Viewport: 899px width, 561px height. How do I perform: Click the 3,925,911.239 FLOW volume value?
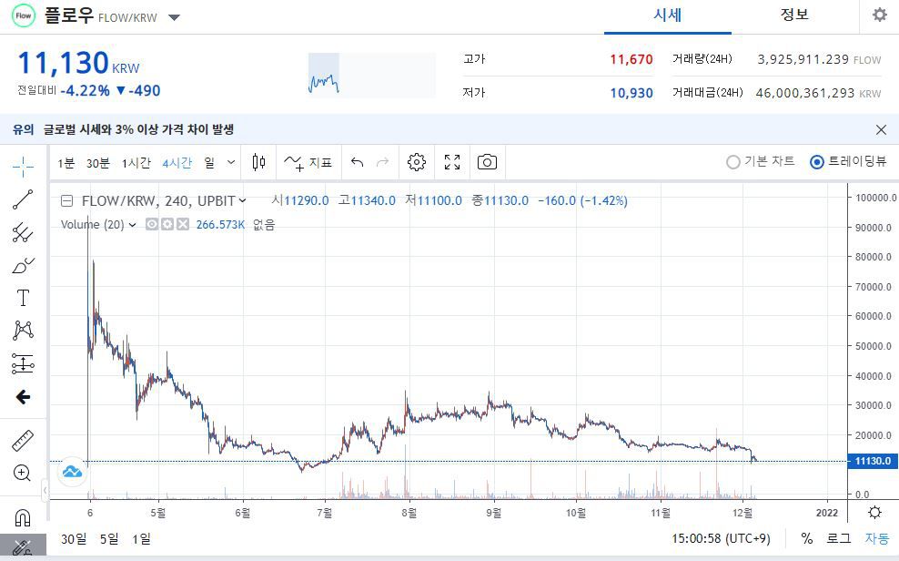819,60
